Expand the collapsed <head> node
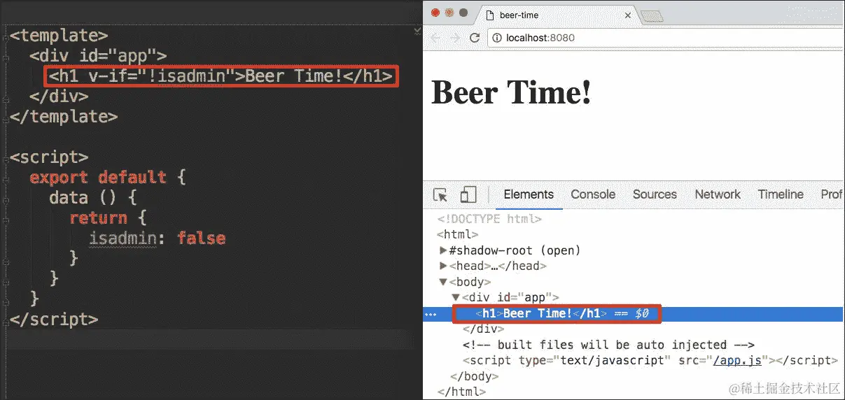Viewport: 845px width, 400px height. click(442, 266)
